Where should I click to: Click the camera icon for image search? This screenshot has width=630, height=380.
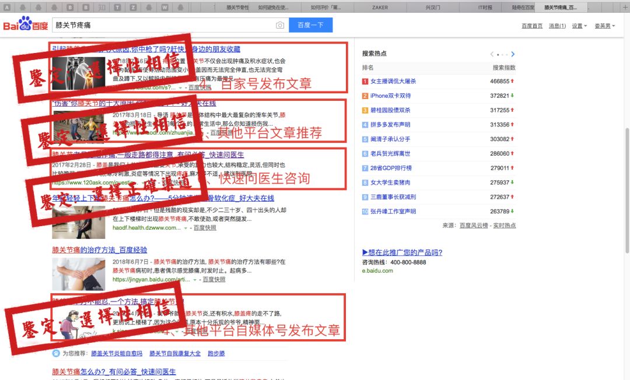tap(281, 25)
